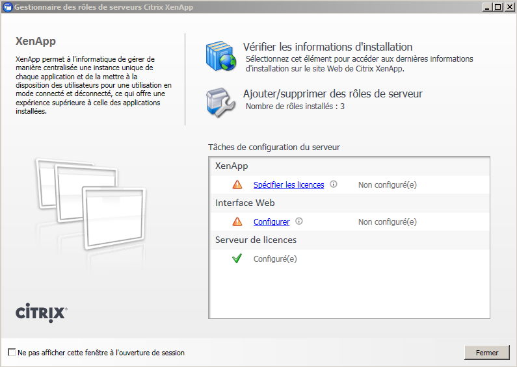Open Spécifier les licences link
Image resolution: width=517 pixels, height=367 pixels.
pos(289,185)
